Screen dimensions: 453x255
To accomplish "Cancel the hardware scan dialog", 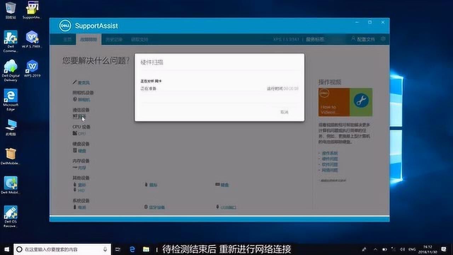I will 285,112.
